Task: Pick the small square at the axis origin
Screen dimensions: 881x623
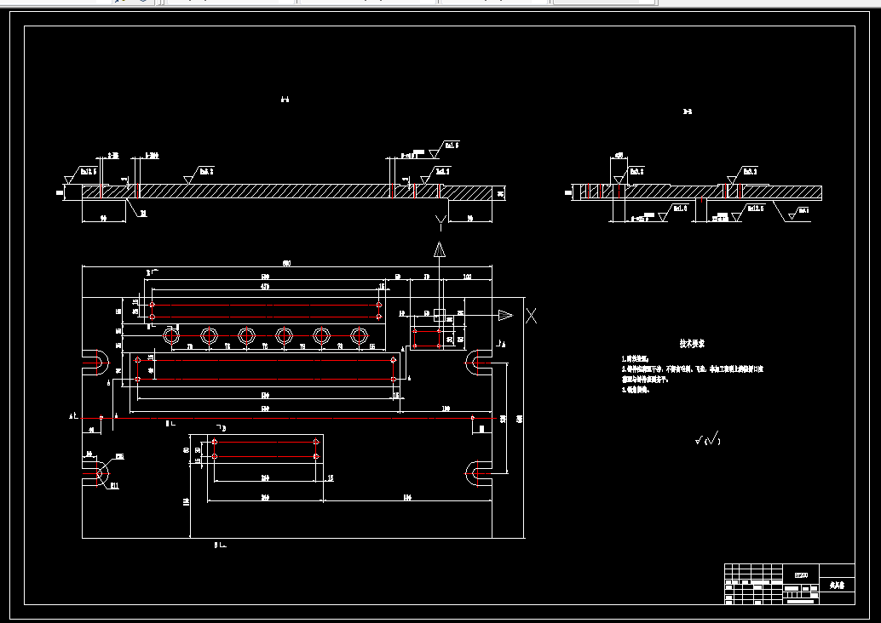Action: pos(440,315)
